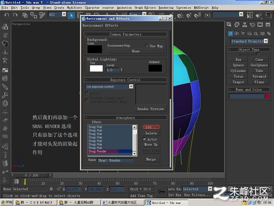
Task: Open the MAXScript menu
Action: click(x=201, y=7)
